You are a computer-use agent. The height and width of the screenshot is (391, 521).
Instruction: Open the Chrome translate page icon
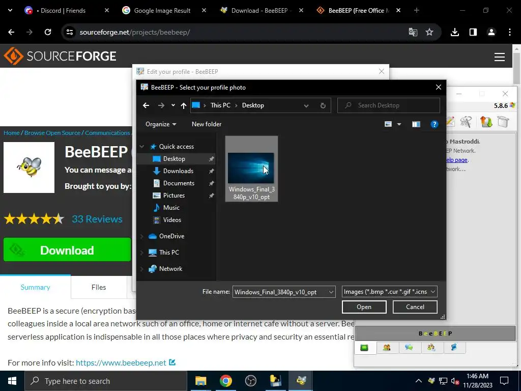[x=413, y=32]
